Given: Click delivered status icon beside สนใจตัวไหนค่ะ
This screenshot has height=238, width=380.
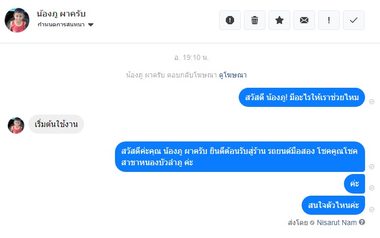Looking at the screenshot, I should click(372, 209).
